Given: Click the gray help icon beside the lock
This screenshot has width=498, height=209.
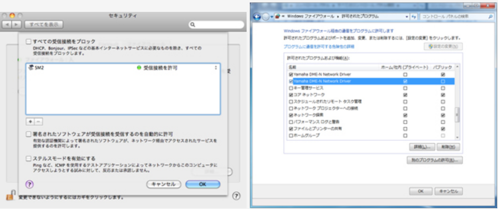Looking at the screenshot, I should (236, 196).
